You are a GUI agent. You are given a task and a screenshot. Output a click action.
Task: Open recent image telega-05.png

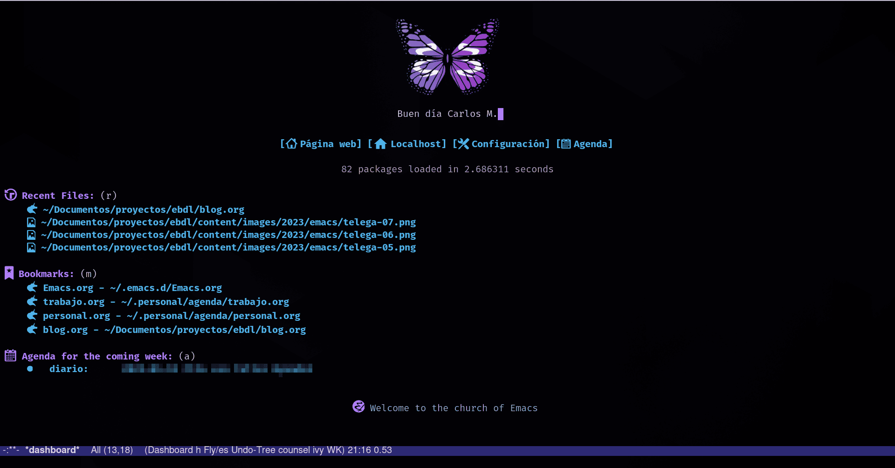pos(228,247)
